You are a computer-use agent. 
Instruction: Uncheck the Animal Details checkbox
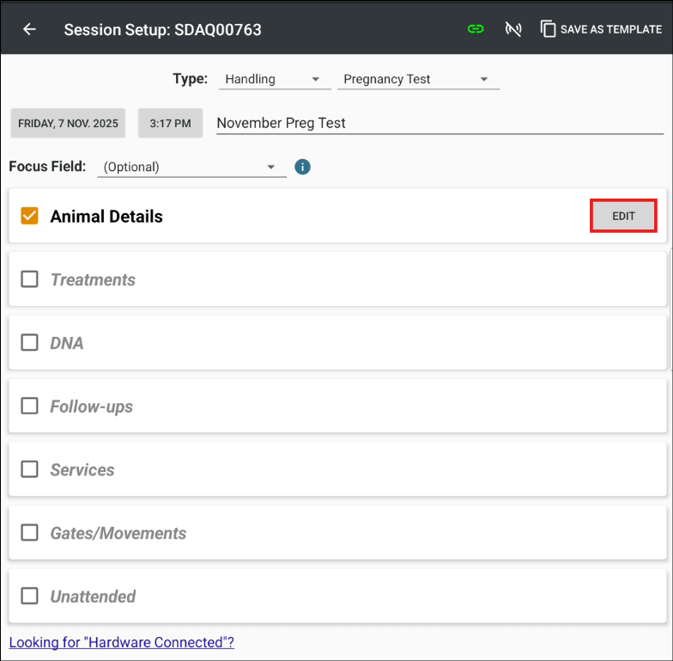click(x=30, y=216)
